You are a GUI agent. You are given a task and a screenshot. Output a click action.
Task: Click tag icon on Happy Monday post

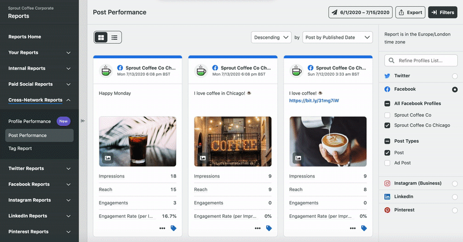click(174, 228)
